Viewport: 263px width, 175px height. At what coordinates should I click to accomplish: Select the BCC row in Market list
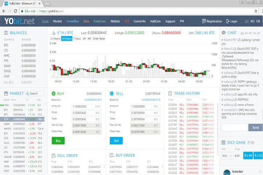click(x=22, y=133)
